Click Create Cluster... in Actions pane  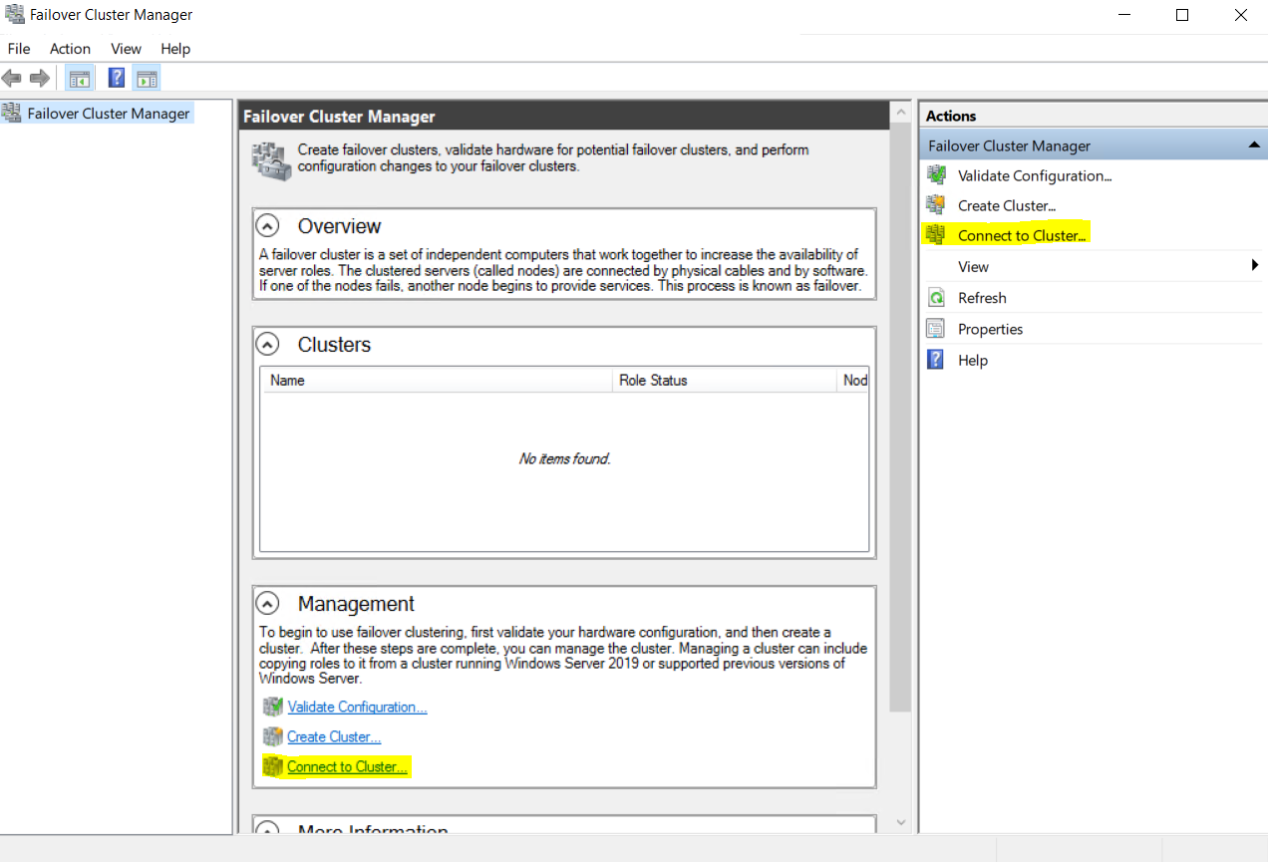1007,205
